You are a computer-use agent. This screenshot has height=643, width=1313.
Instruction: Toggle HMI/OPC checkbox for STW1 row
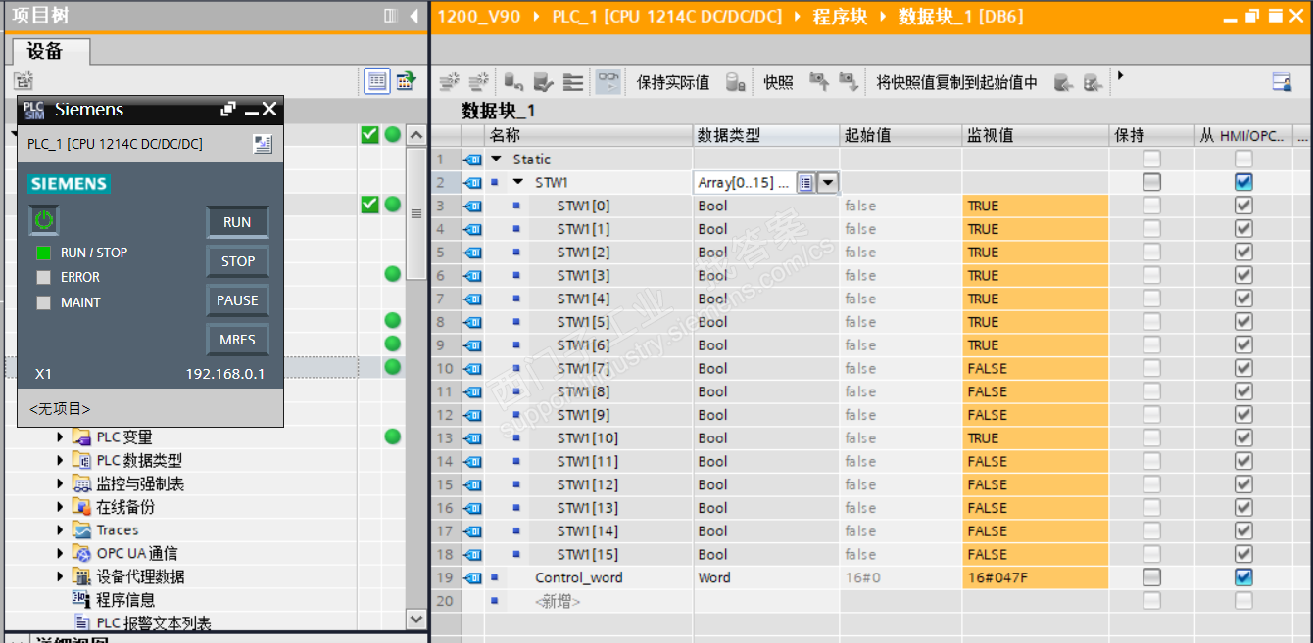1243,182
